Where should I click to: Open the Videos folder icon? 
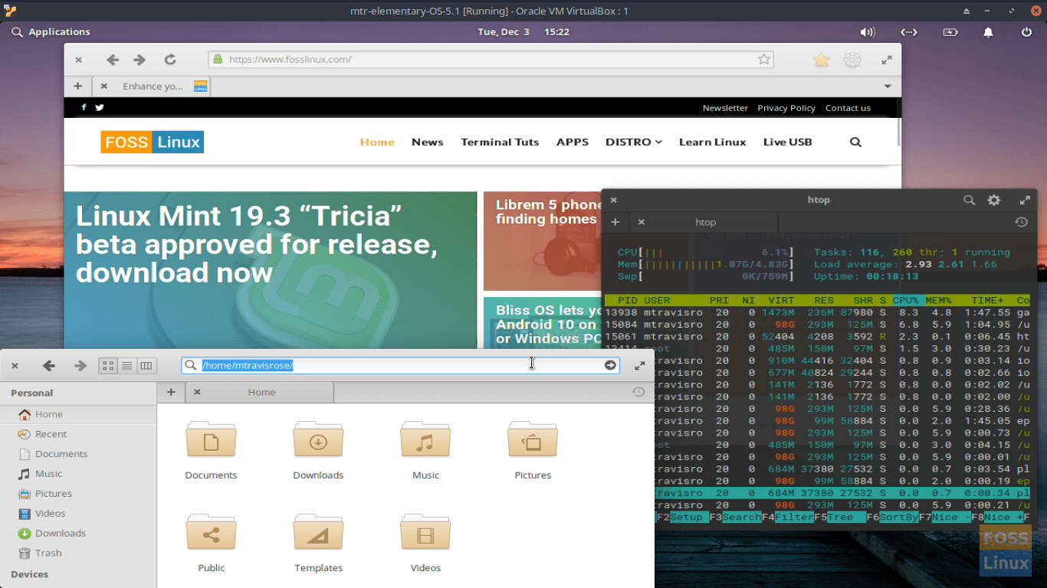click(425, 533)
